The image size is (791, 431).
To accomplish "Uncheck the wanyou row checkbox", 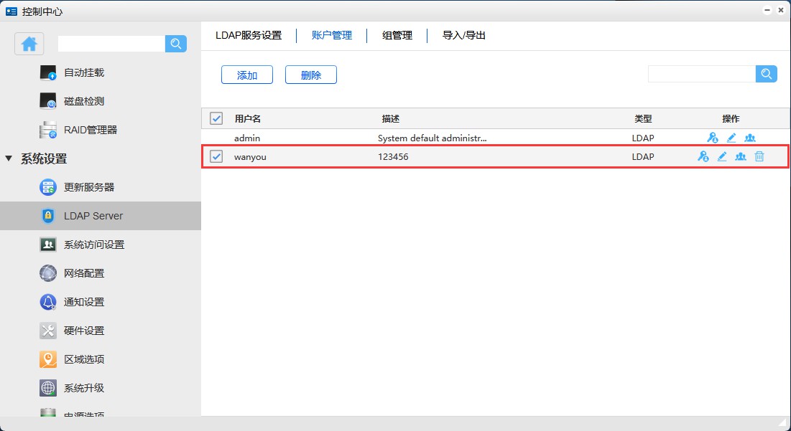I will click(216, 156).
